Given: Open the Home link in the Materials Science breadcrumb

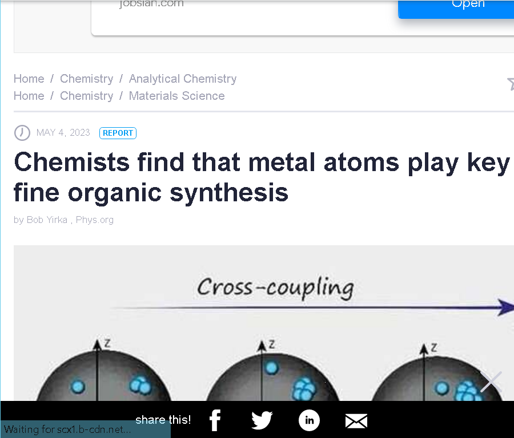Looking at the screenshot, I should coord(29,96).
